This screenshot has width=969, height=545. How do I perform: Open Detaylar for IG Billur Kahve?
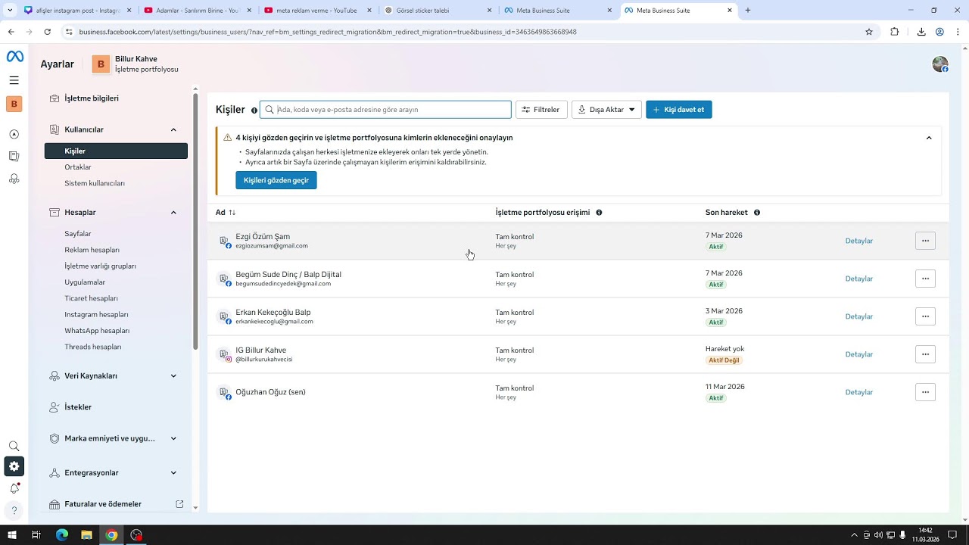[x=859, y=354]
